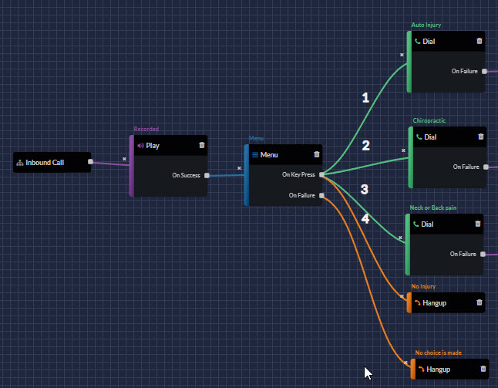Viewport: 498px width, 388px height.
Task: Delete the No Injury Hangup node
Action: point(479,302)
